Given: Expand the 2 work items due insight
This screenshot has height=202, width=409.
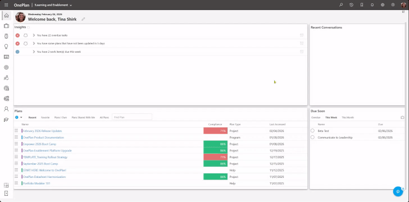Looking at the screenshot, I should tap(34, 52).
